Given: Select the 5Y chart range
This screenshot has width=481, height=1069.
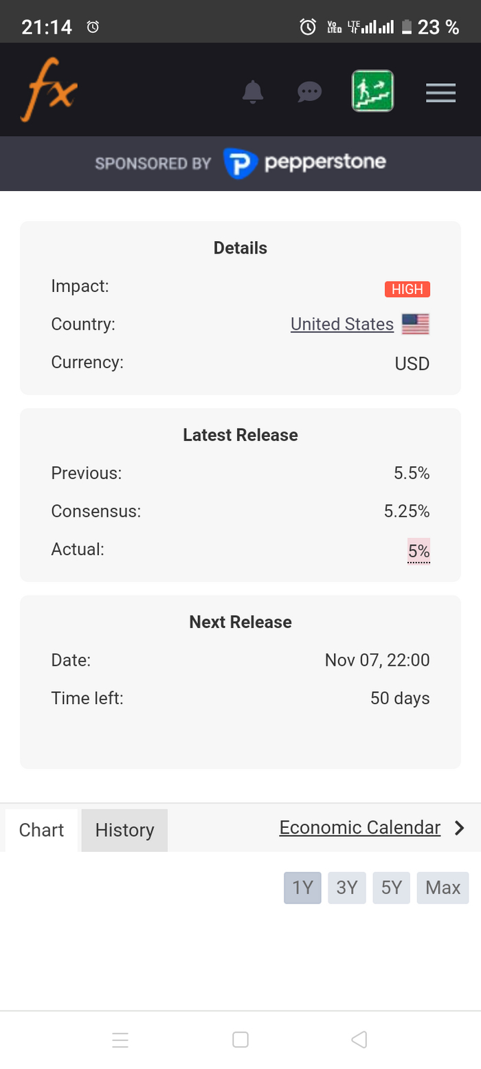Looking at the screenshot, I should coord(391,888).
